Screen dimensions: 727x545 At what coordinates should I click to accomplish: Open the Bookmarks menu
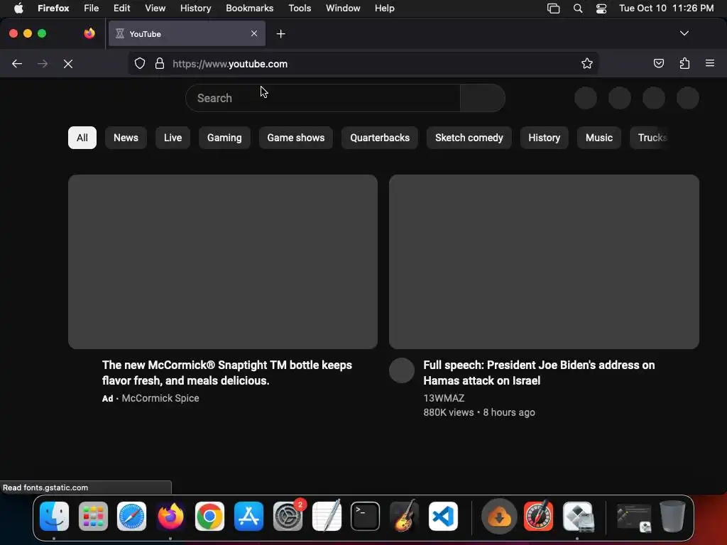point(249,8)
